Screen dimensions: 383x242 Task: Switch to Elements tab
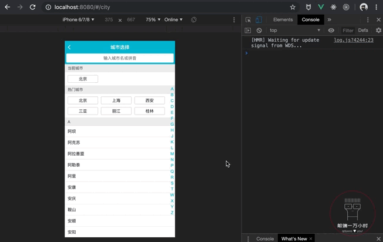(x=283, y=20)
